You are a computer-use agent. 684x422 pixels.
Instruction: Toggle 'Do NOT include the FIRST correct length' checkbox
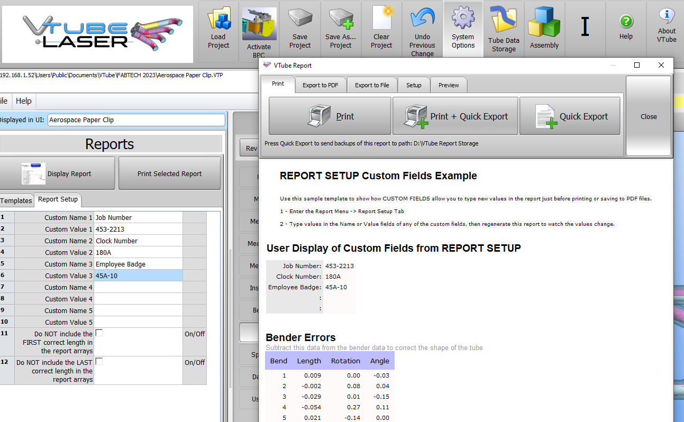click(x=99, y=333)
